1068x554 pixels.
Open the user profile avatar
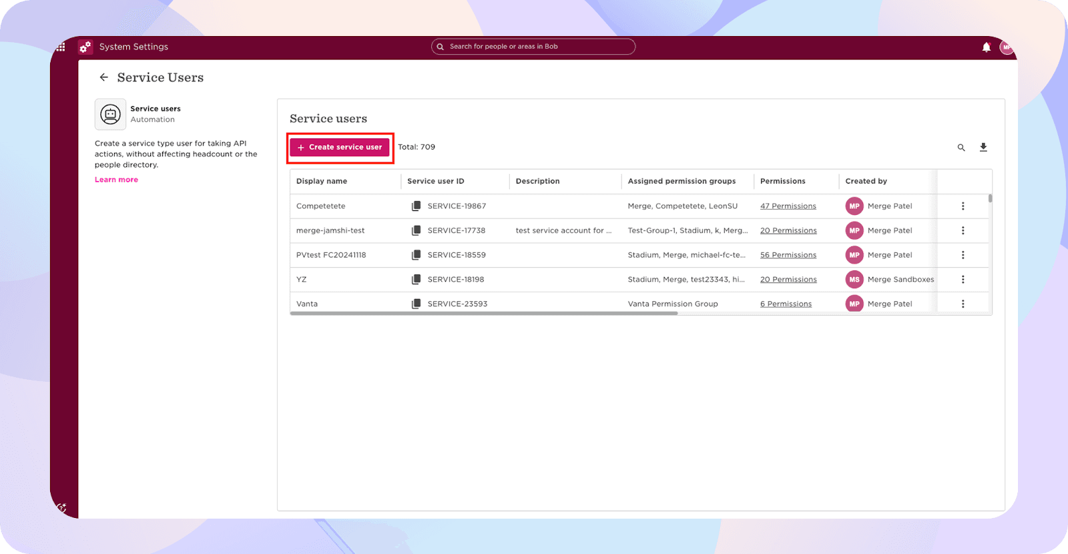point(1007,47)
